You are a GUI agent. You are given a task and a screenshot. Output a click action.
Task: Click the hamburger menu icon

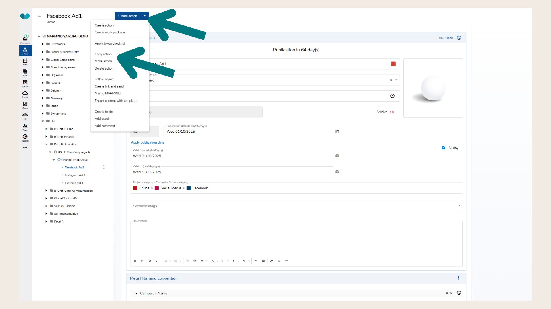[x=40, y=16]
